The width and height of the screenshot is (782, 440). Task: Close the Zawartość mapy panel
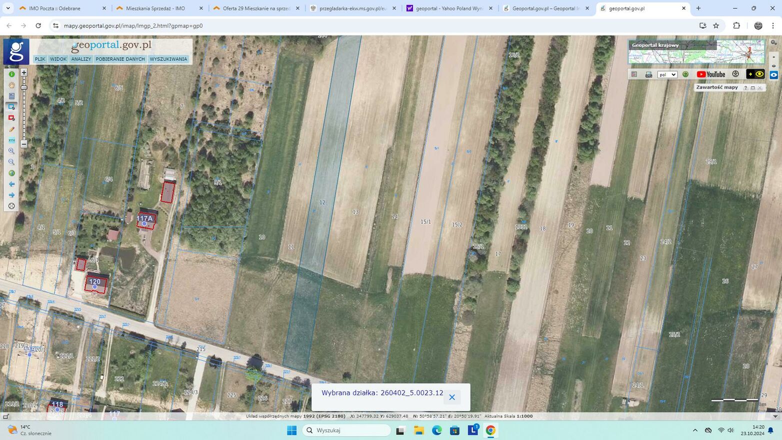(760, 88)
